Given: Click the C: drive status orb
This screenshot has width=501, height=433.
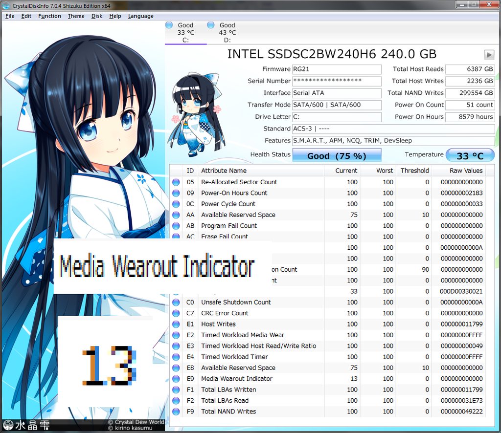Looking at the screenshot, I should click(x=169, y=24).
